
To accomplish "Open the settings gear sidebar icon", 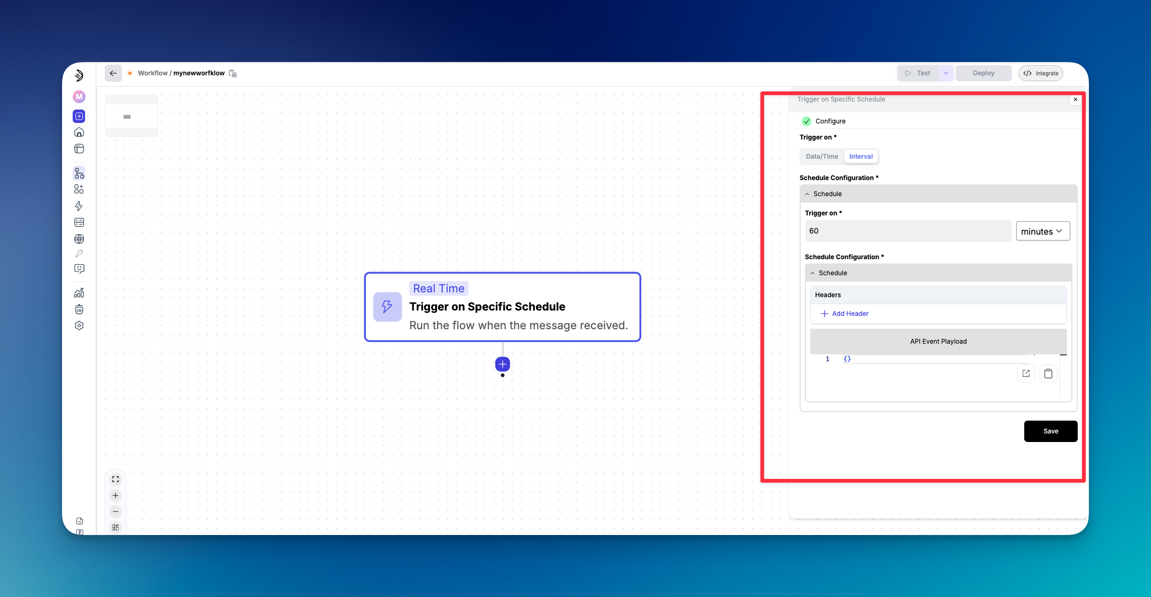I will 79,325.
